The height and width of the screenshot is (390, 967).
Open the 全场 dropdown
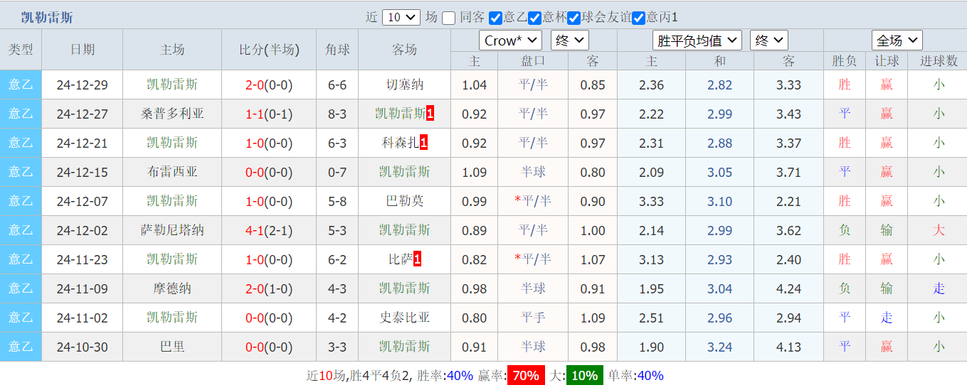[897, 40]
